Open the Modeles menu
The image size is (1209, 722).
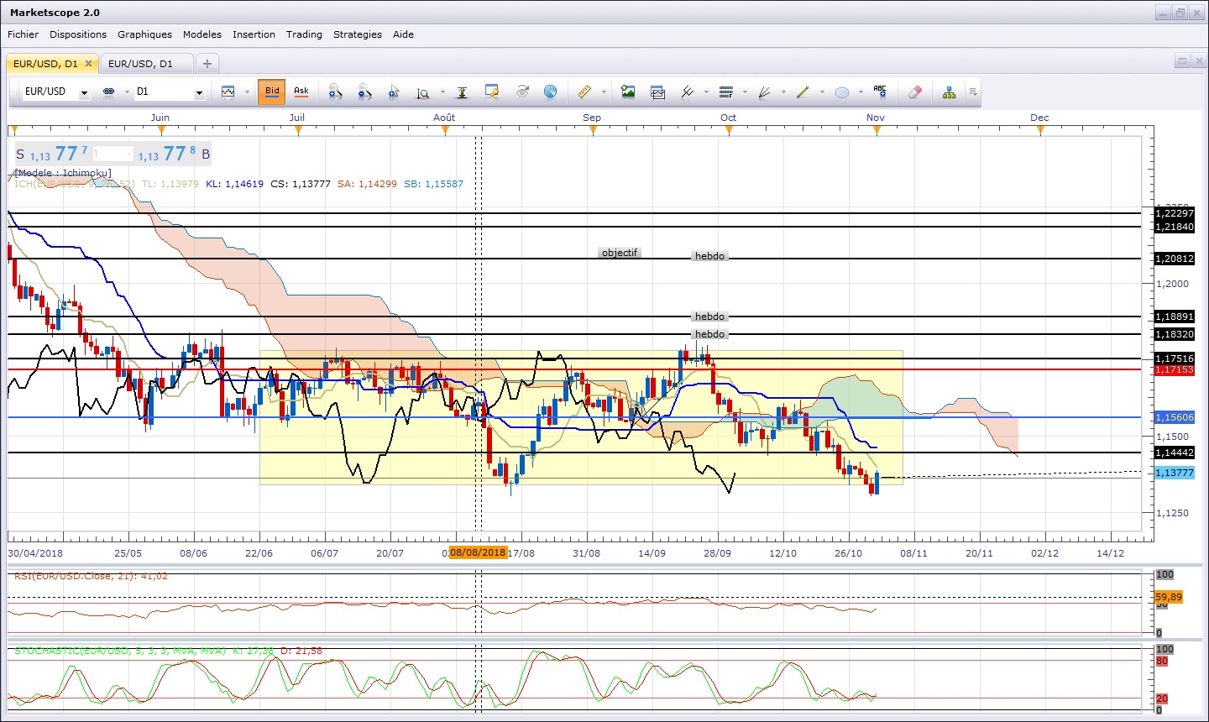202,34
